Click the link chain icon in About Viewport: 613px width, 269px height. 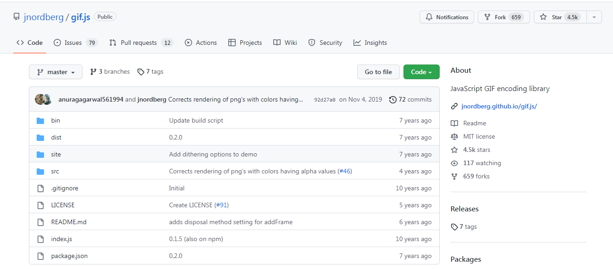[454, 107]
